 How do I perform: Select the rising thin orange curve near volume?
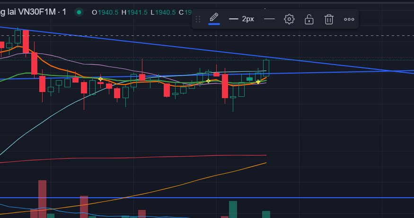click(185, 184)
